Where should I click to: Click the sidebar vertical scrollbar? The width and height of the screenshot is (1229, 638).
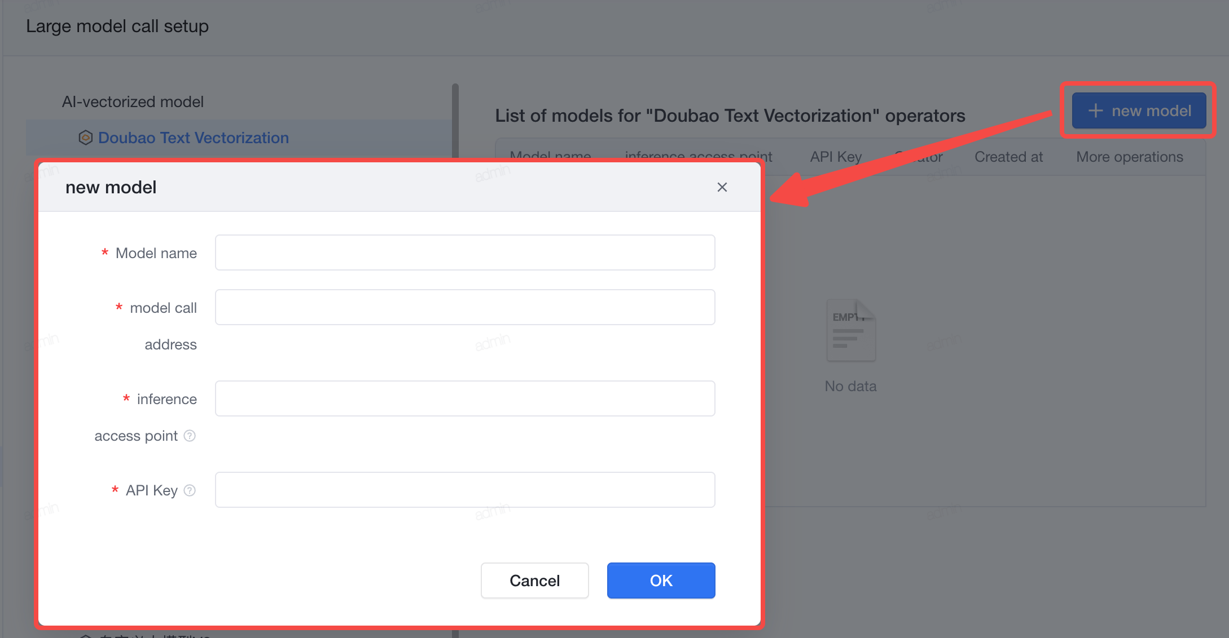(455, 121)
